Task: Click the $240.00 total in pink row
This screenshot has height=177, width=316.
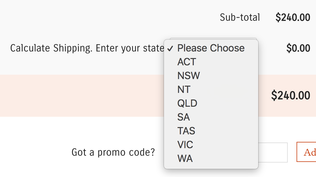Action: click(291, 95)
